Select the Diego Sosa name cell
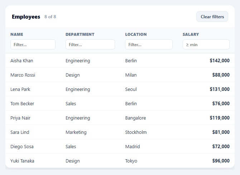This screenshot has height=175, width=240. click(x=22, y=146)
